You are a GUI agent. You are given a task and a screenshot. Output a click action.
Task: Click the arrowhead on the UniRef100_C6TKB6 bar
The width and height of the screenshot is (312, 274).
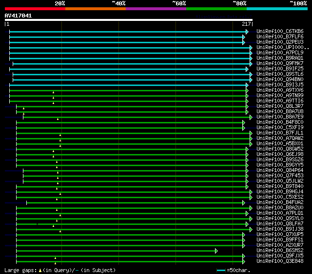(x=247, y=32)
